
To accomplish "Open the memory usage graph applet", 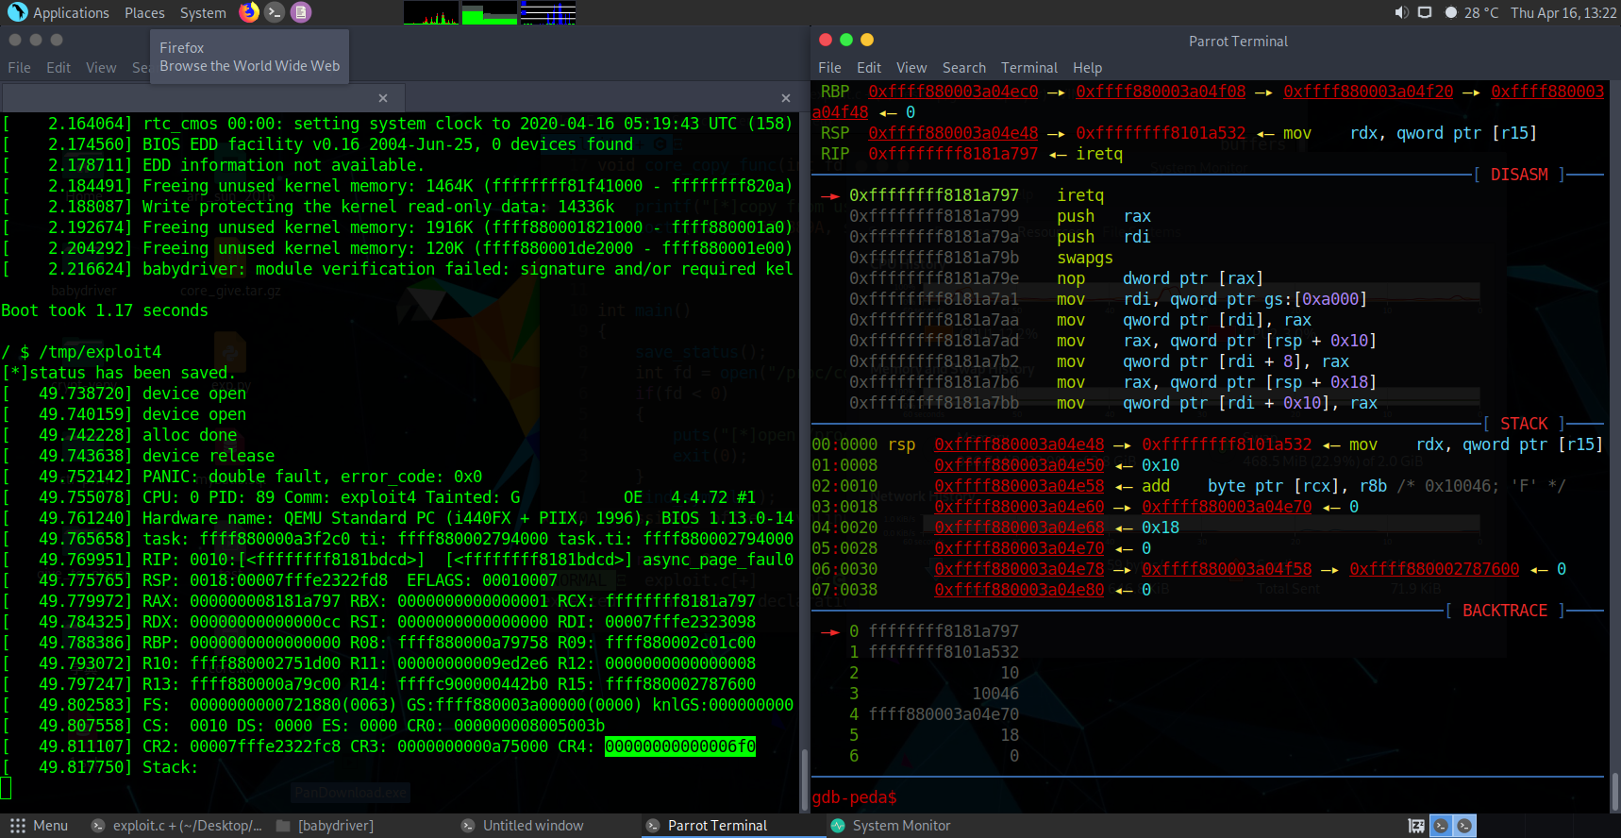I will point(490,12).
